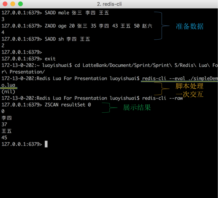
Task: Click the underlined 'redis-cli --eval' command
Action: click(x=163, y=79)
